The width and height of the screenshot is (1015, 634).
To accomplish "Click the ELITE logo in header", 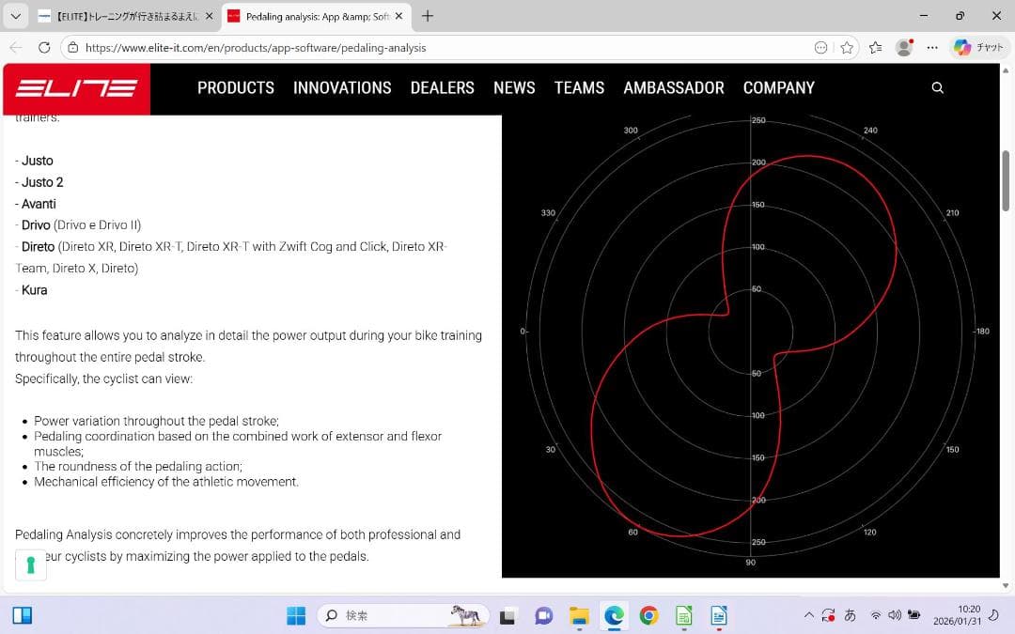I will tap(76, 88).
